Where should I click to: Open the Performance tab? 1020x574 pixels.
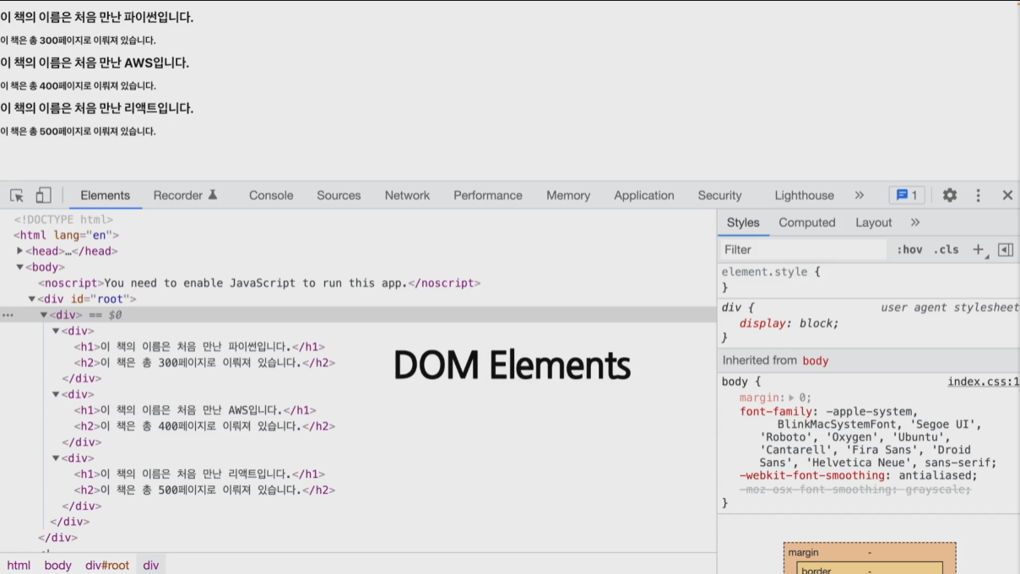488,195
